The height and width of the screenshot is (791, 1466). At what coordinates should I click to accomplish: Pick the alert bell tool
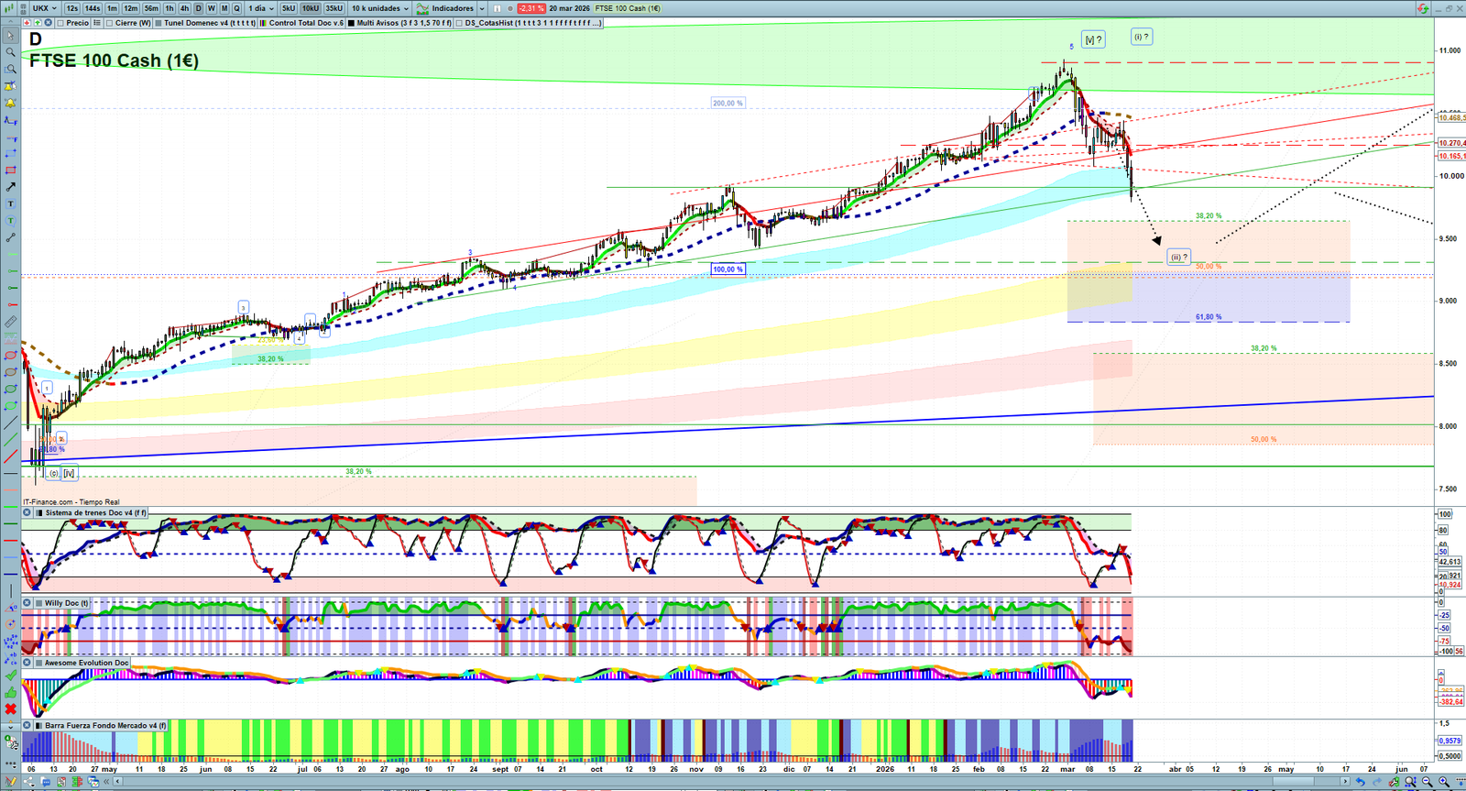tap(10, 103)
